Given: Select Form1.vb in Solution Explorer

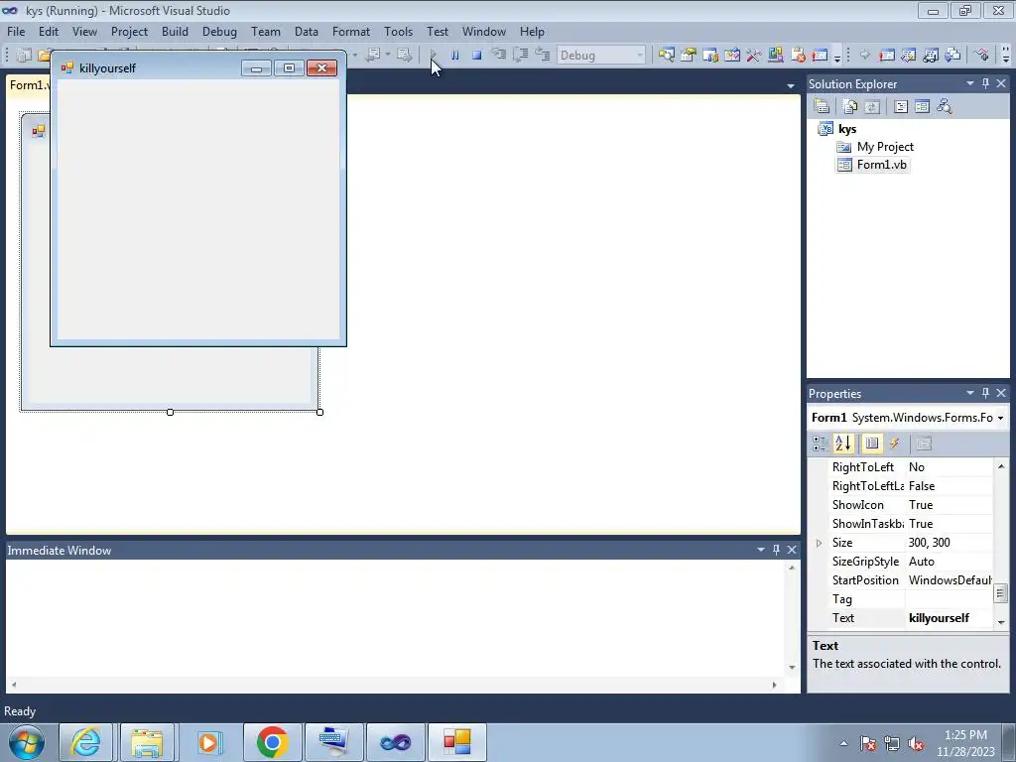Looking at the screenshot, I should [881, 165].
